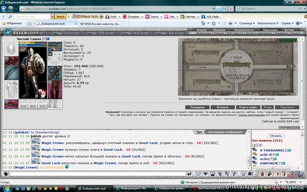Close the Бойцовский клуб browser tab
The height and width of the screenshot is (192, 307).
[76, 24]
